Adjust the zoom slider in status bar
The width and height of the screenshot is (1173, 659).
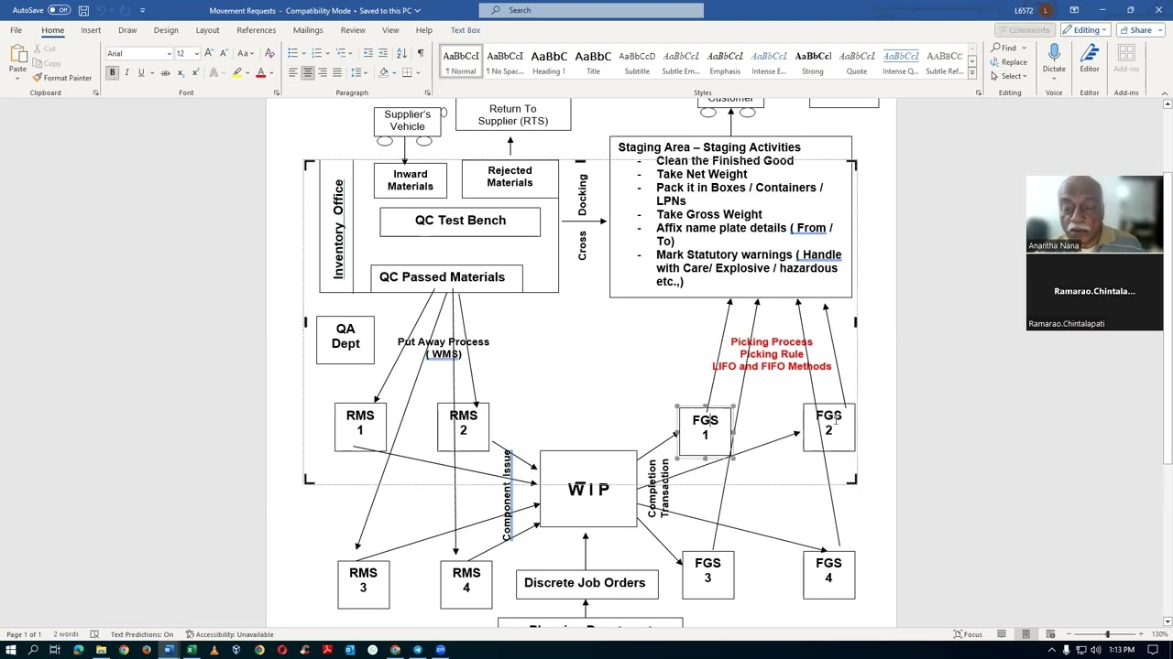point(1107,634)
